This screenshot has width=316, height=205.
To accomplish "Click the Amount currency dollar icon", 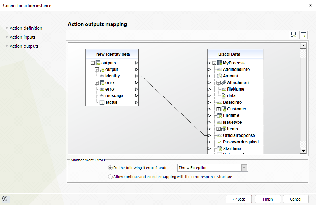I will (x=220, y=76).
